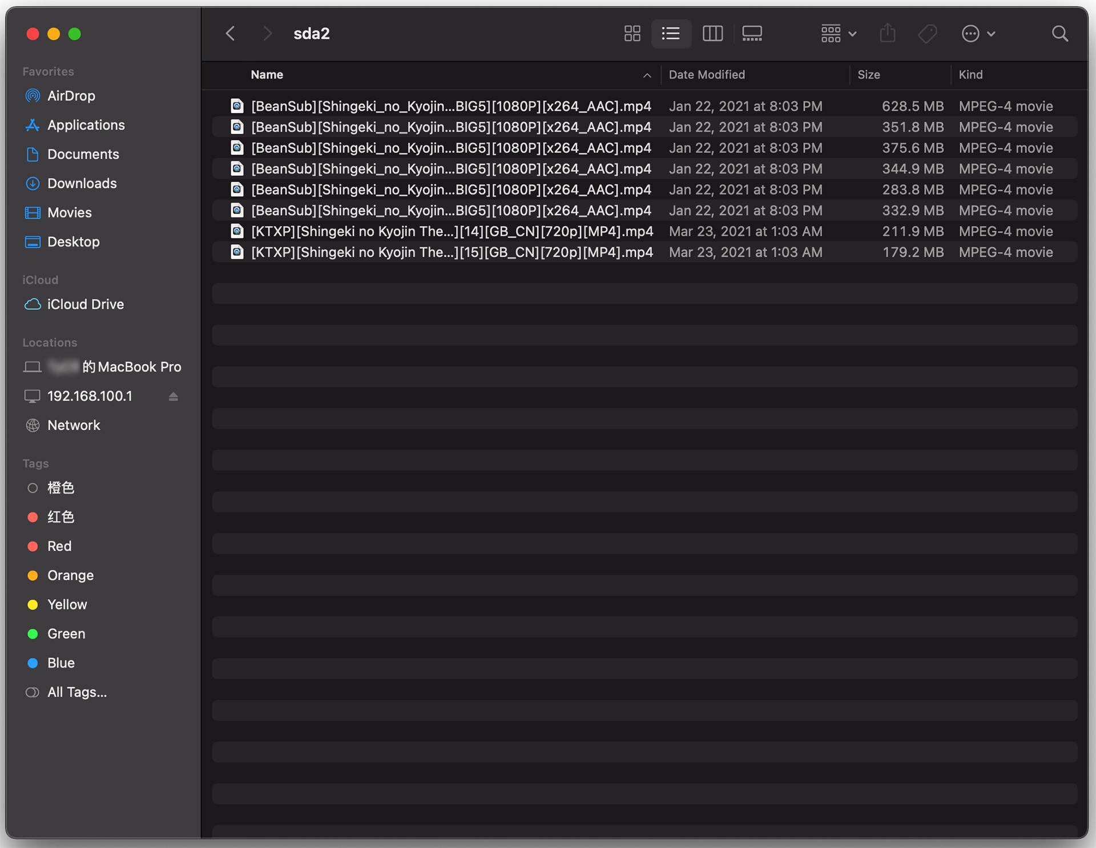The height and width of the screenshot is (848, 1096).
Task: Open the Finder search field
Action: tap(1059, 34)
